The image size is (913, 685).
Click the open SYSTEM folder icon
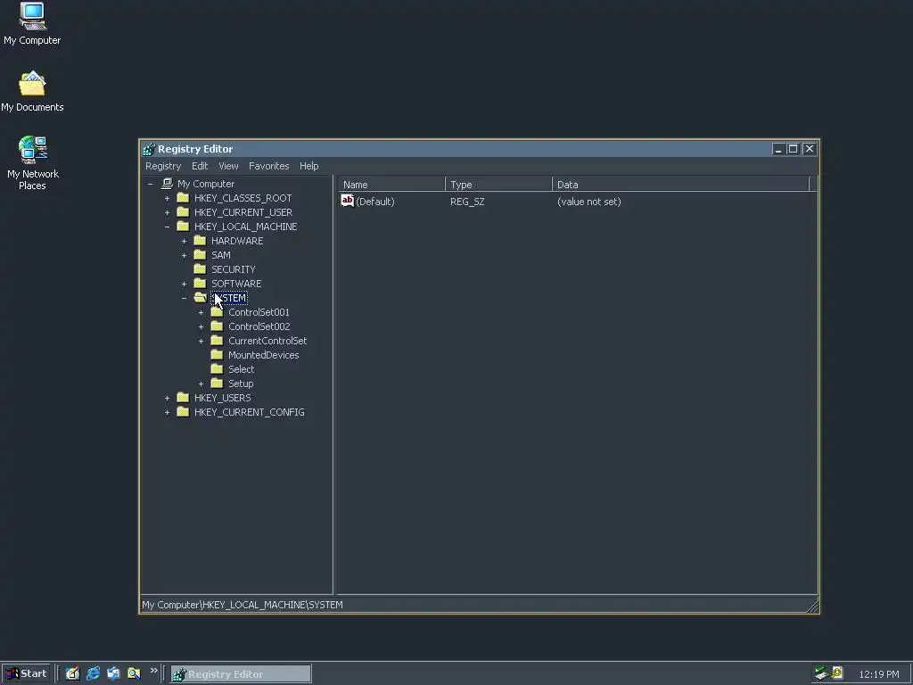[x=201, y=298]
